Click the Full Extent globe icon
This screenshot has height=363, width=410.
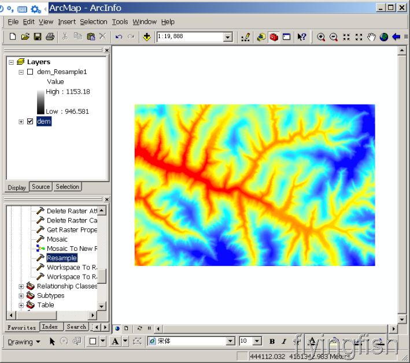[x=384, y=37]
